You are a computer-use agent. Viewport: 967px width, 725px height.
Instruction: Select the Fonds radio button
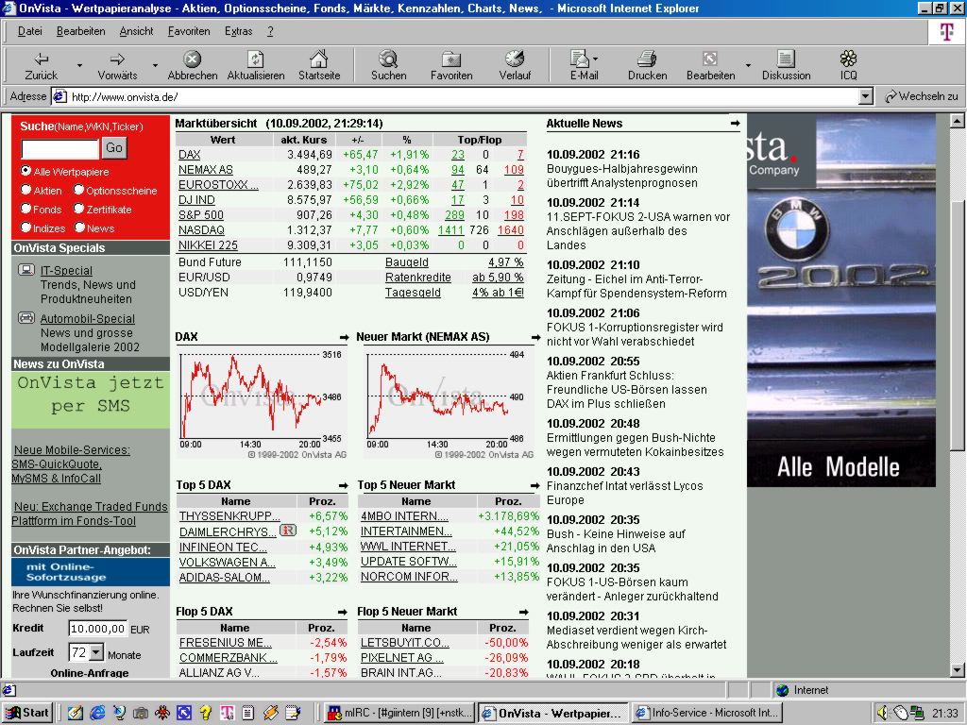(x=26, y=210)
